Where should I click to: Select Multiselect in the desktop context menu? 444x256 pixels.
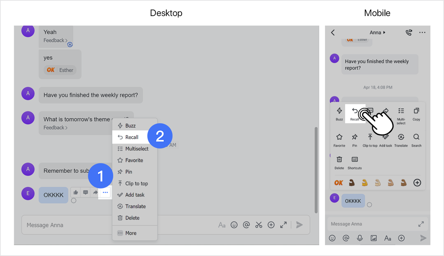137,149
